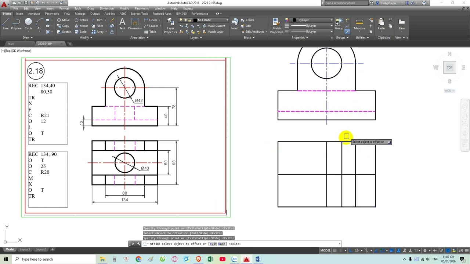Click the Dimension tool
This screenshot has height=264, width=470.
(x=135, y=24)
